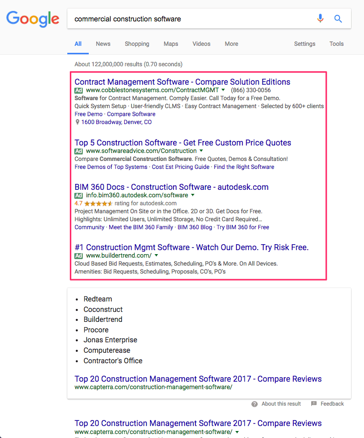Open bottom organic Top 20 Construction Management Software result

tap(198, 423)
